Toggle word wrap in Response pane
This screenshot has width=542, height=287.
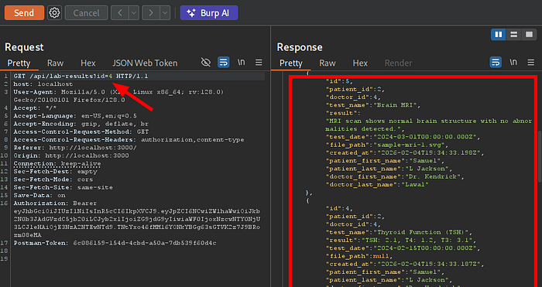(x=496, y=62)
